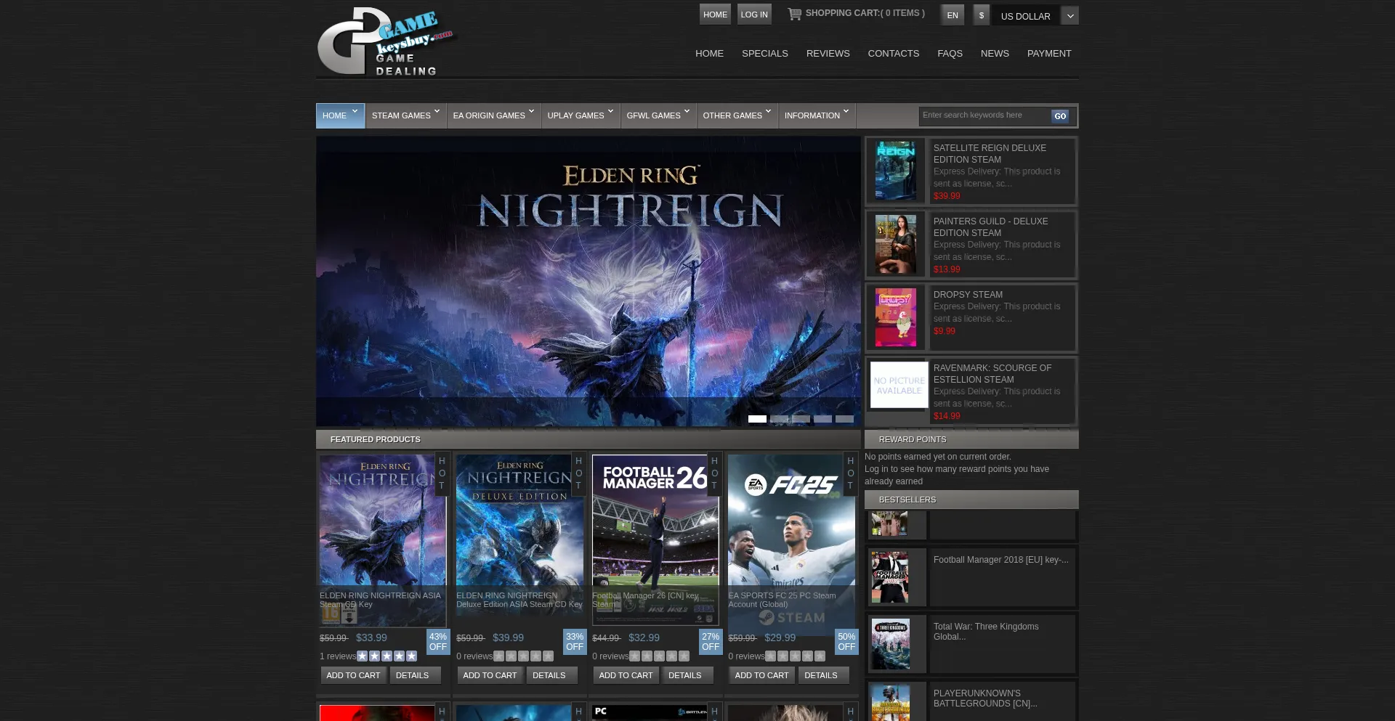
Task: Open Elden Ring Nightreign ASIA cover image
Action: (x=383, y=540)
